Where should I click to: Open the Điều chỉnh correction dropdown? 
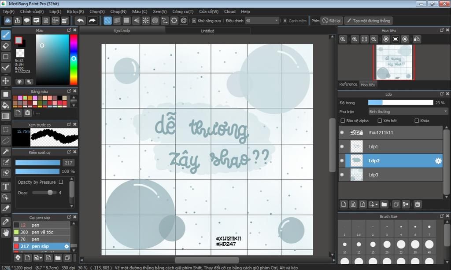click(x=262, y=21)
